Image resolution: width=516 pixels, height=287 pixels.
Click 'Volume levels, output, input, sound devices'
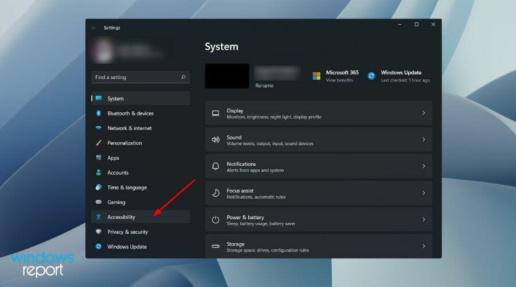pyautogui.click(x=270, y=143)
